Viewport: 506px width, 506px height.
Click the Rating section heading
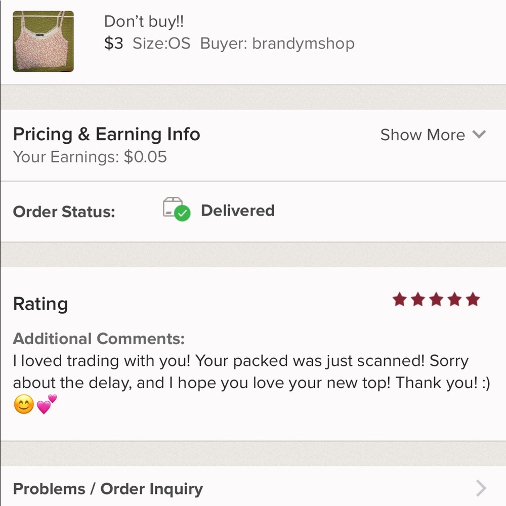point(40,303)
